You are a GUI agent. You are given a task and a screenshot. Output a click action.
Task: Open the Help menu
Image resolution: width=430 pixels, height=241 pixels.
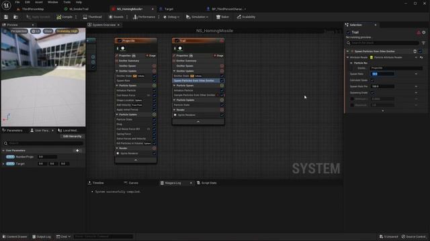tap(79, 2)
